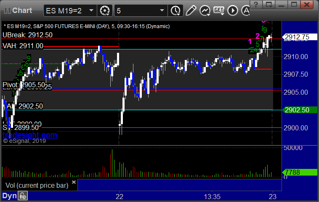Click the green volume marker 7788
This screenshot has width=319, height=202.
(300, 172)
